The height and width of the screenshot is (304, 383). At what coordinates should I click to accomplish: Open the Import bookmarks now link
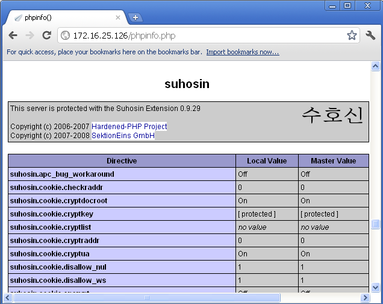(x=242, y=52)
